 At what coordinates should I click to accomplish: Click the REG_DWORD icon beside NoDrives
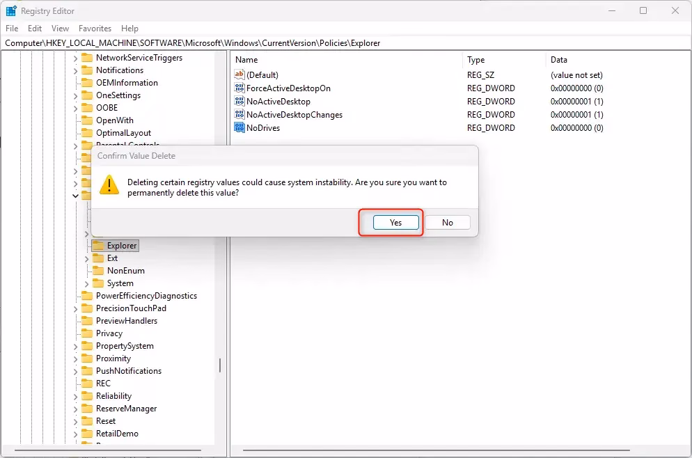click(x=239, y=127)
